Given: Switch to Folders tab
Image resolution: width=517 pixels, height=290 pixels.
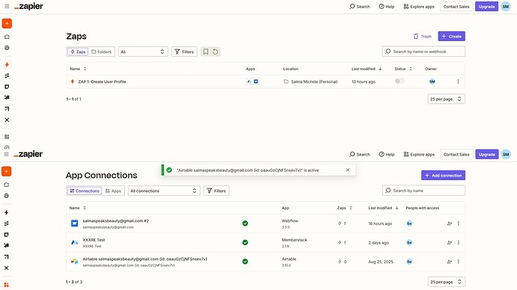Looking at the screenshot, I should click(x=101, y=52).
